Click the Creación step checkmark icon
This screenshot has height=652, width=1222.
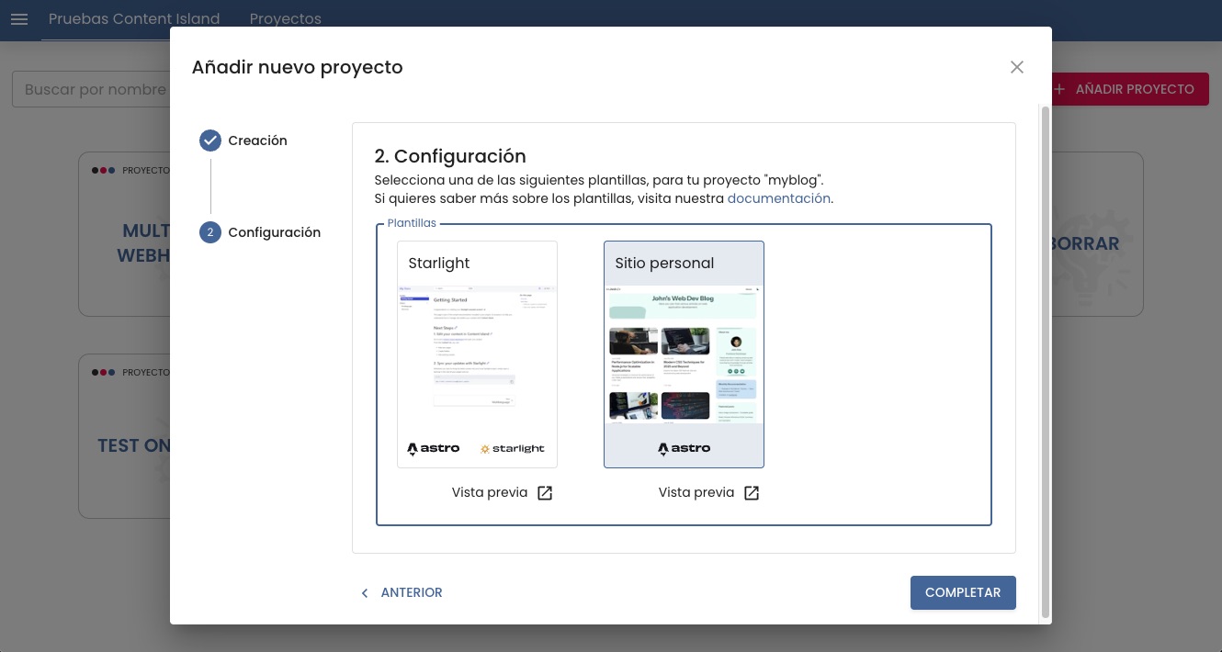click(x=210, y=141)
